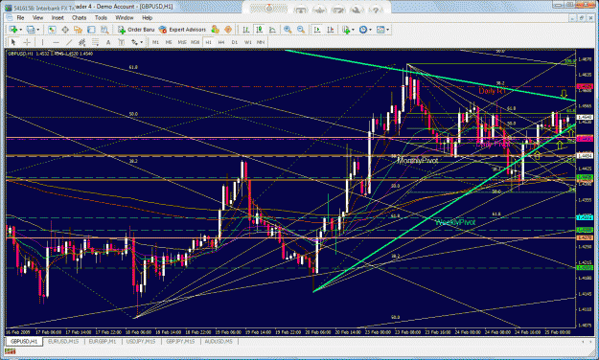Open the Insert menu
The width and height of the screenshot is (599, 360).
[x=58, y=17]
